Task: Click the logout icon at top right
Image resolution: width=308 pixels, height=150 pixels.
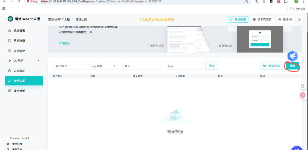Action: pyautogui.click(x=299, y=19)
